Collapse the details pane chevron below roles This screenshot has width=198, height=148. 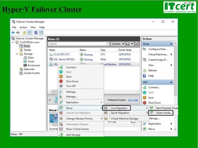(50, 100)
